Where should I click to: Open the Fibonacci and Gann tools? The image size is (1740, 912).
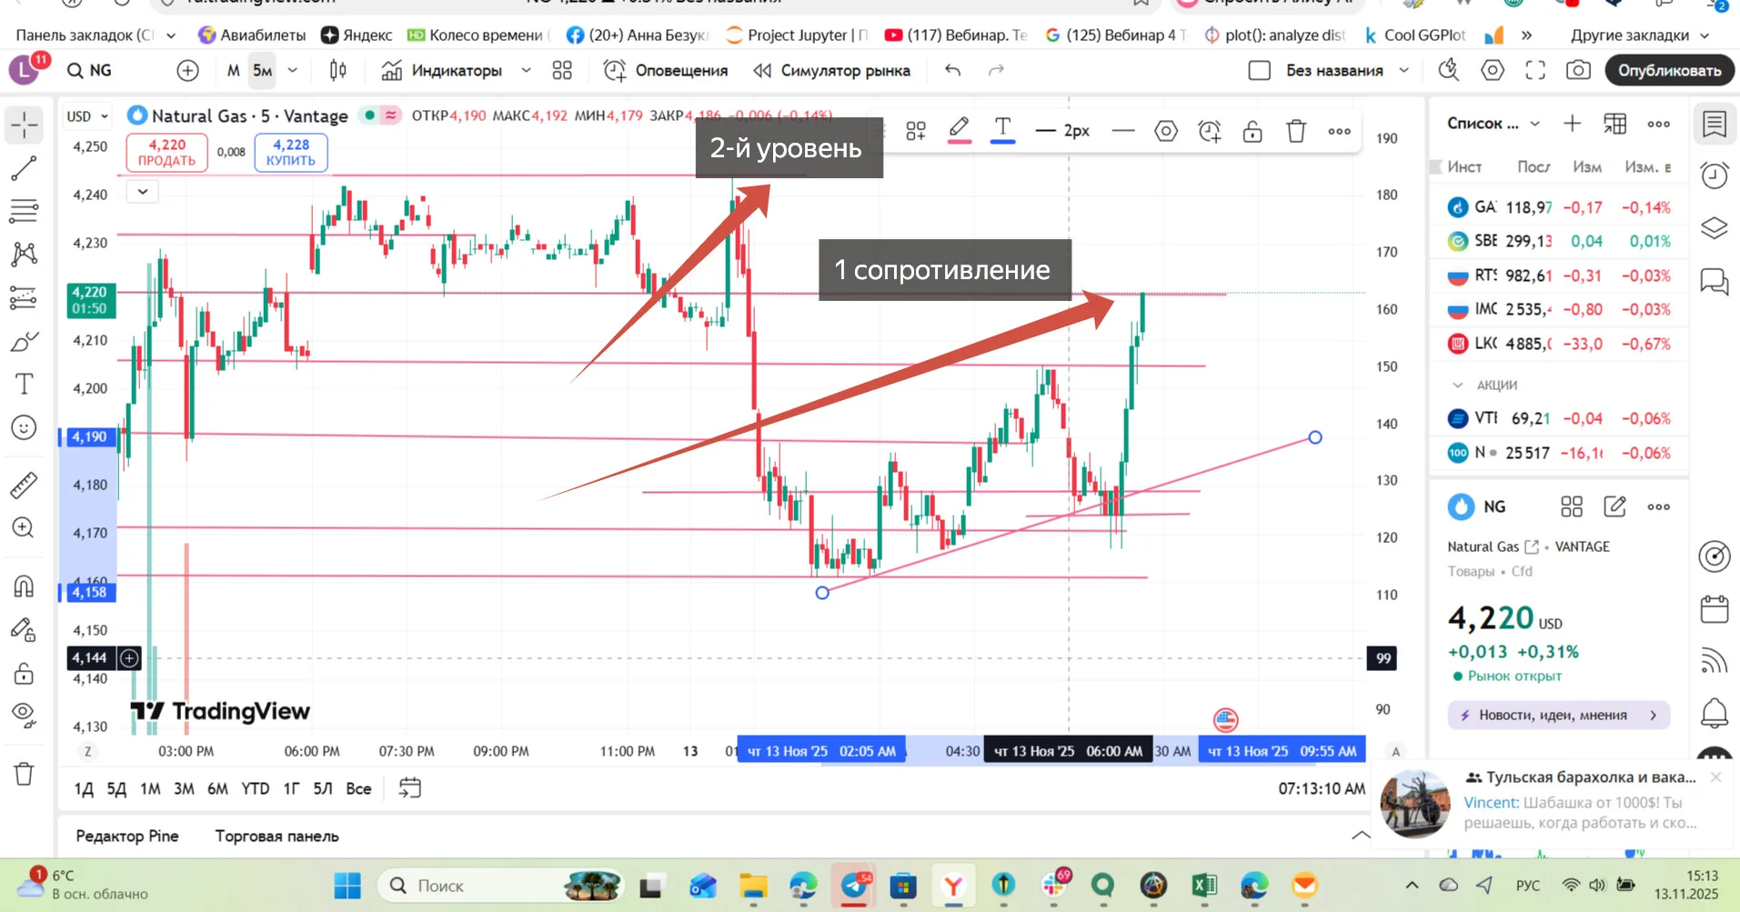[x=25, y=211]
